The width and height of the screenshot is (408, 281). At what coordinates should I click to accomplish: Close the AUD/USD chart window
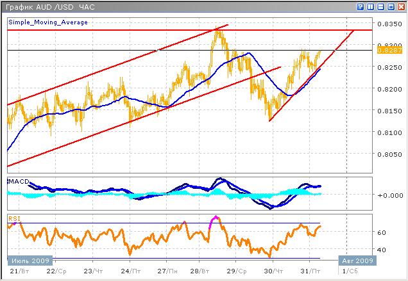[x=400, y=6]
